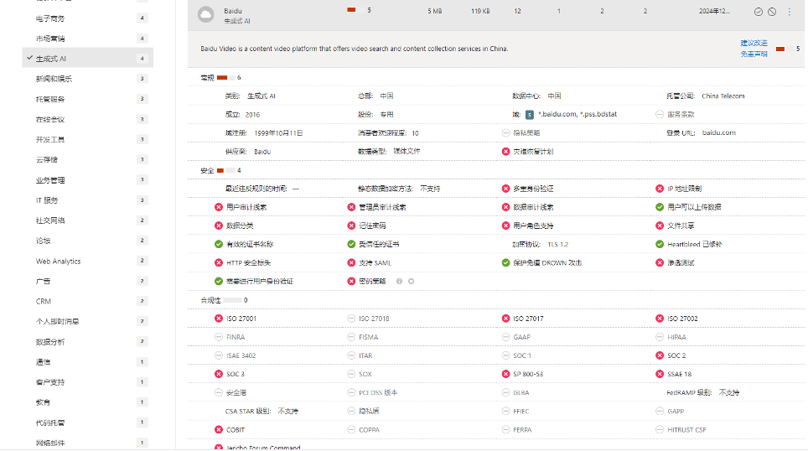Click the info icon next to 密码策略

click(399, 282)
